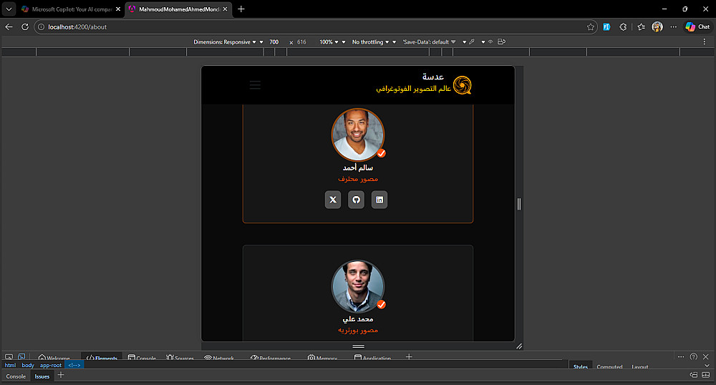Click the address bar showing localhost:4200/about
The height and width of the screenshot is (385, 716).
pyautogui.click(x=315, y=27)
